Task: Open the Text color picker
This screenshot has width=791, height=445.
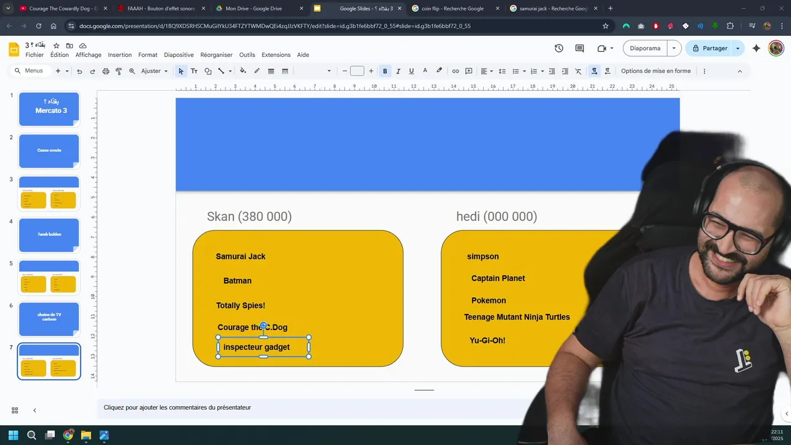Action: point(425,71)
